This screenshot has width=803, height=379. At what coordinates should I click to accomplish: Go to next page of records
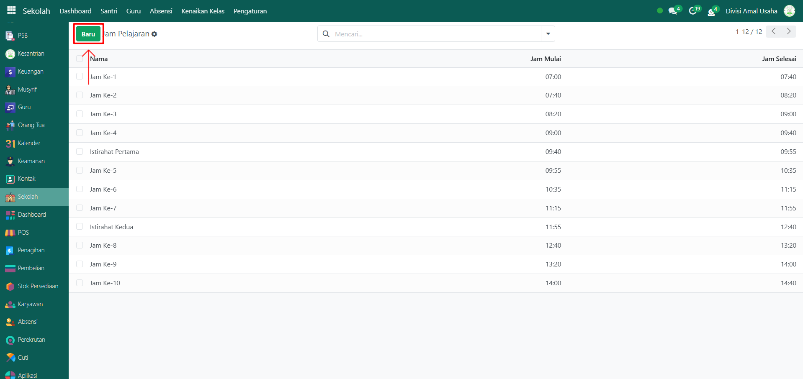pos(788,31)
